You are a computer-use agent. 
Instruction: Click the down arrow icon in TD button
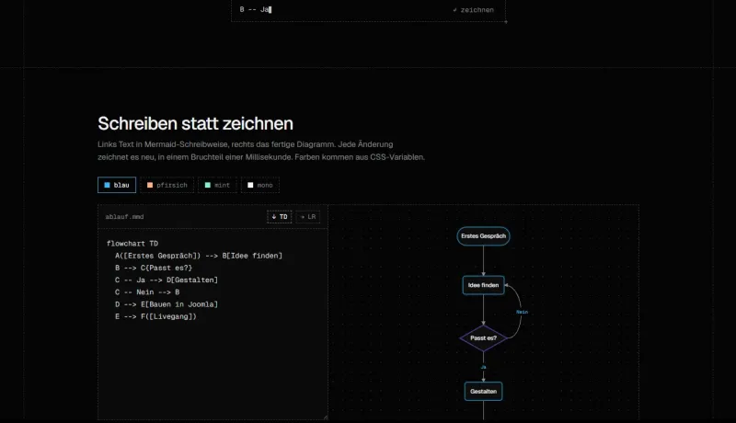point(274,217)
